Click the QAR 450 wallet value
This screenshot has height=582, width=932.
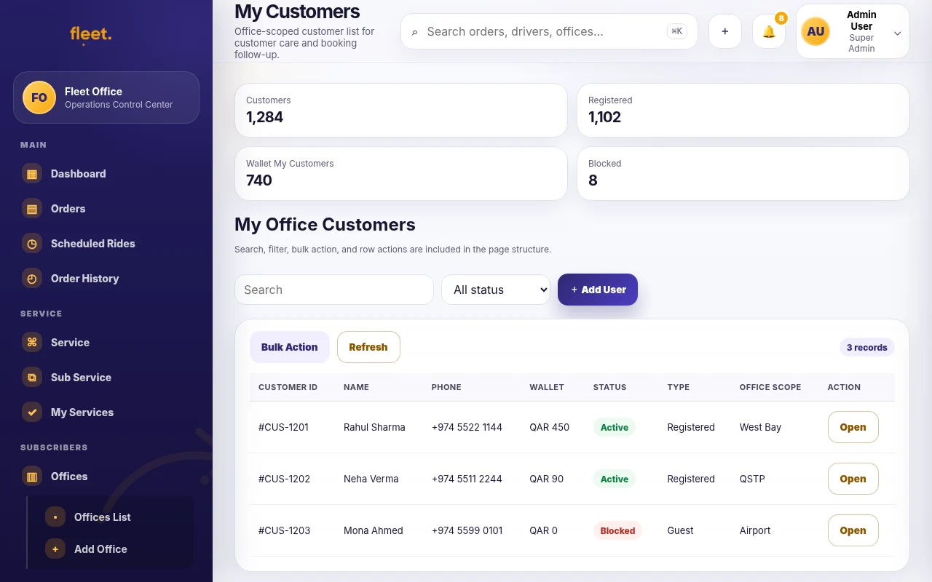click(550, 427)
